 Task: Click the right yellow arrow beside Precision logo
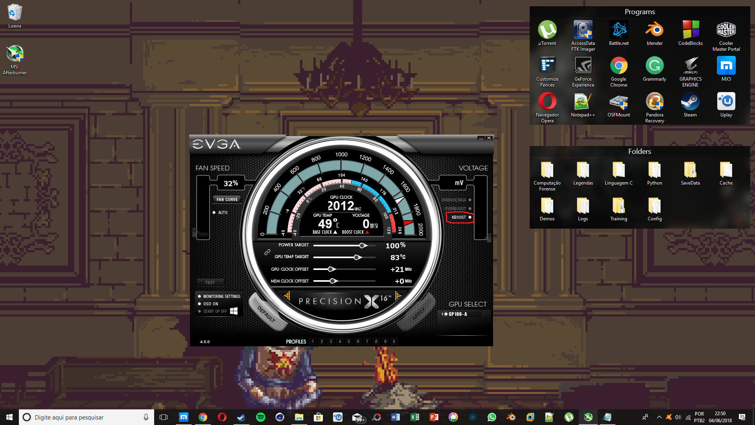click(x=398, y=296)
